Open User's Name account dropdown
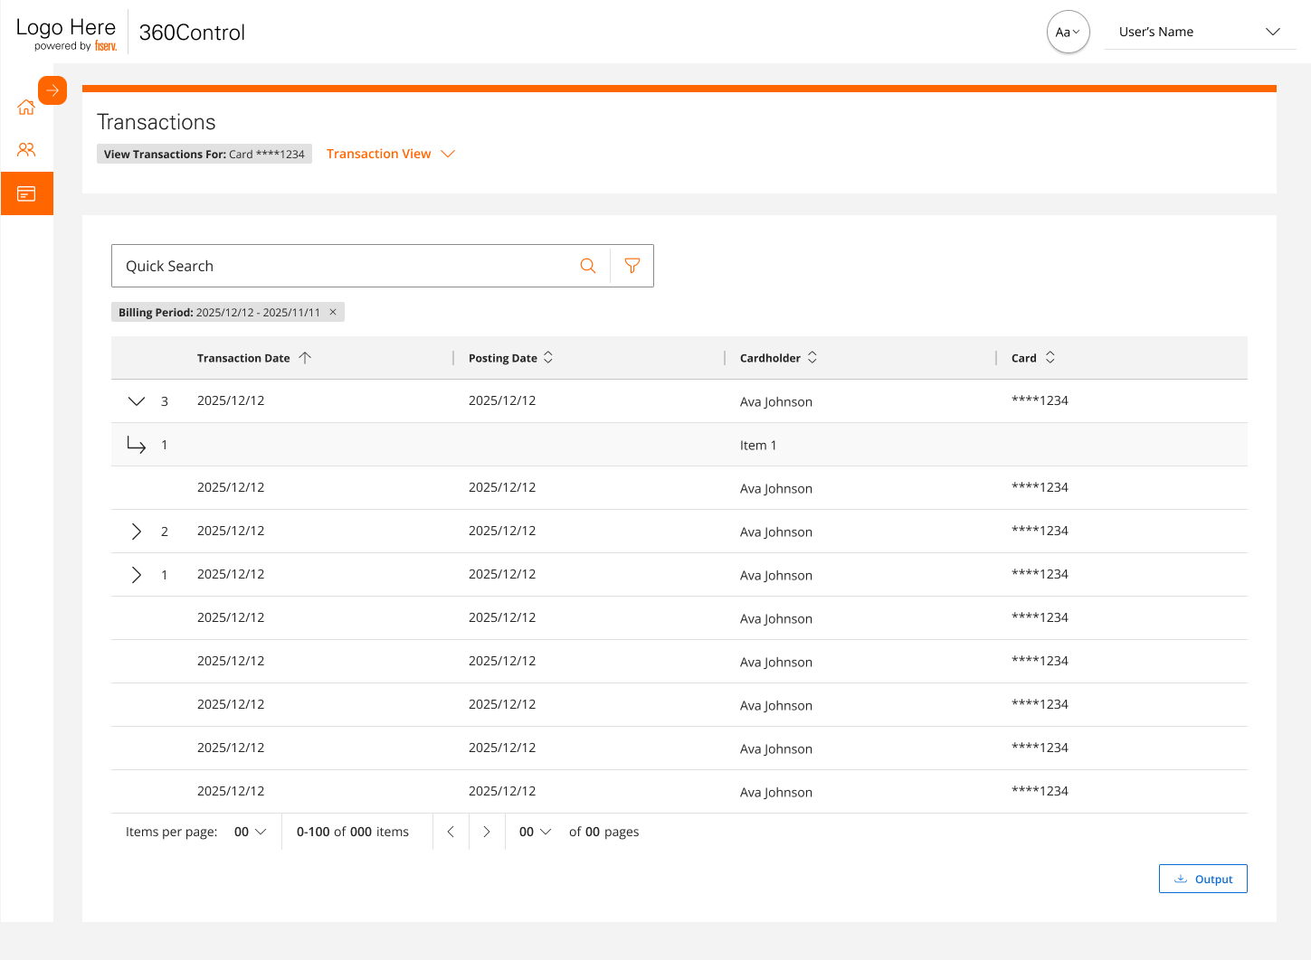Viewport: 1311px width, 960px height. [1200, 32]
